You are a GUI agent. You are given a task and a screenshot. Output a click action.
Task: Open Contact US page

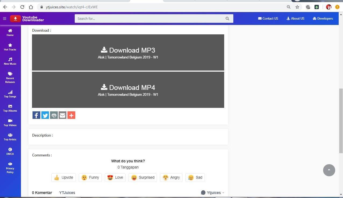pyautogui.click(x=268, y=19)
